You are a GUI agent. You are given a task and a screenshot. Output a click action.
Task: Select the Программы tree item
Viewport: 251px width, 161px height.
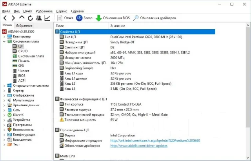[x=20, y=125]
